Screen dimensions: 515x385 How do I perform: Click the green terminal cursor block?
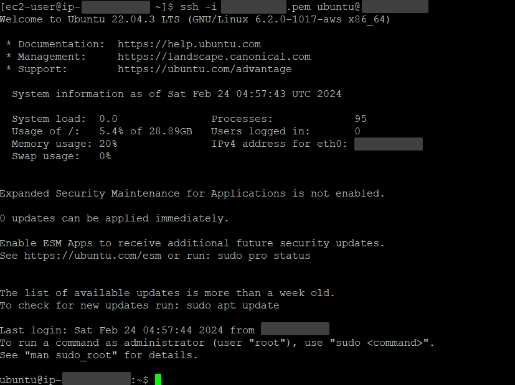(158, 379)
